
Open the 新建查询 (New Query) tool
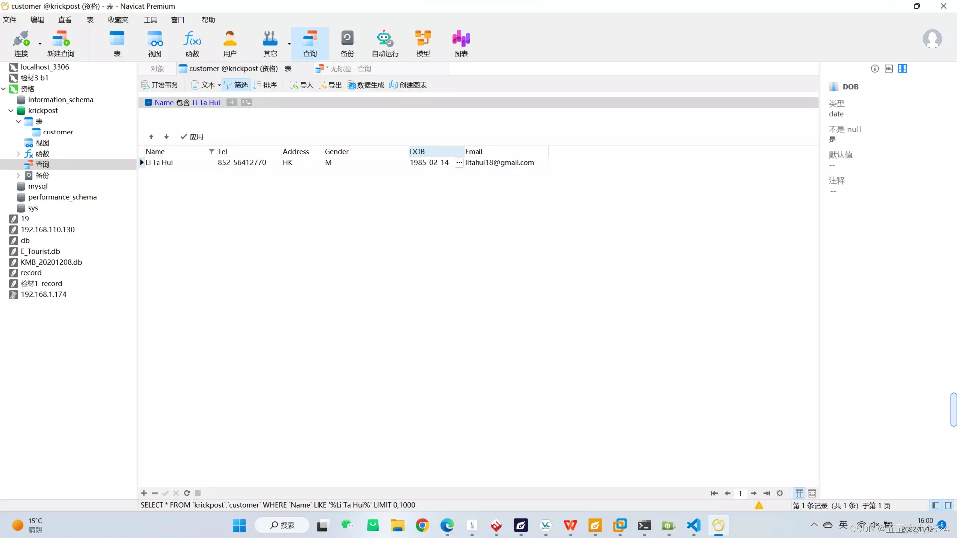[x=60, y=44]
